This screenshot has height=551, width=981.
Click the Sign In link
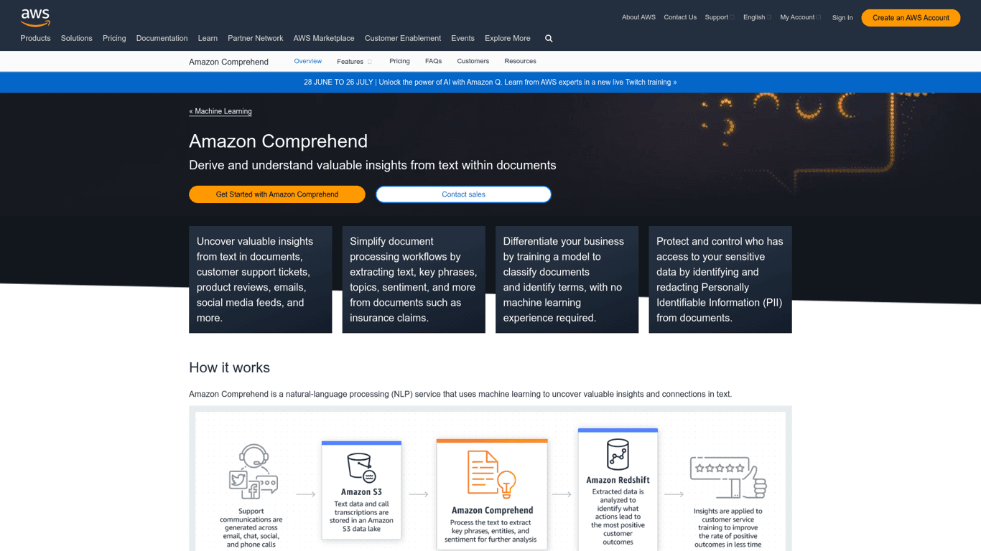(x=842, y=18)
